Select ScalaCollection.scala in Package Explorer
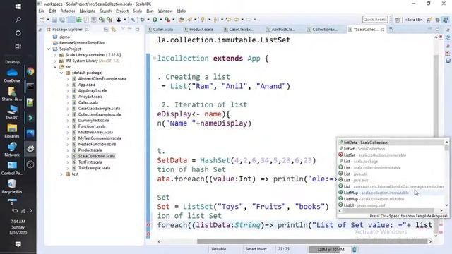This screenshot has width=452, height=254. pyautogui.click(x=96, y=156)
